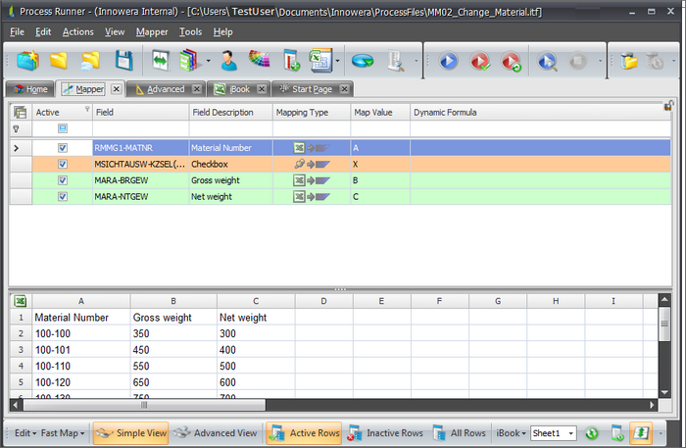This screenshot has height=448, width=686.
Task: Open the Sheet1 dropdown selector
Action: click(570, 433)
